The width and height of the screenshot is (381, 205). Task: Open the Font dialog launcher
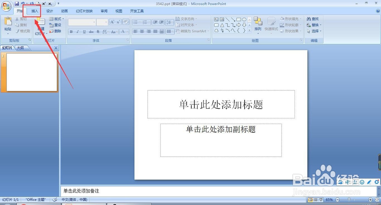[x=128, y=40]
